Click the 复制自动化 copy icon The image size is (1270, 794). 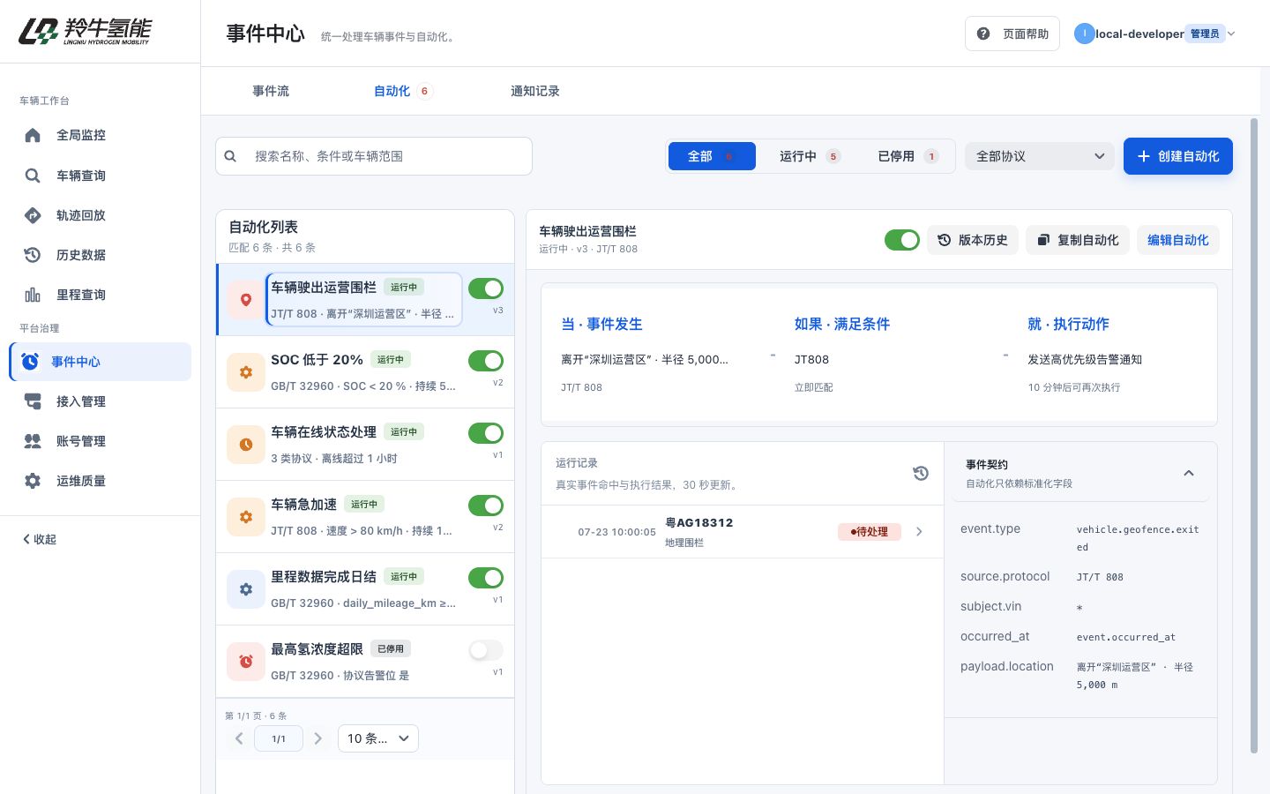(x=1043, y=240)
